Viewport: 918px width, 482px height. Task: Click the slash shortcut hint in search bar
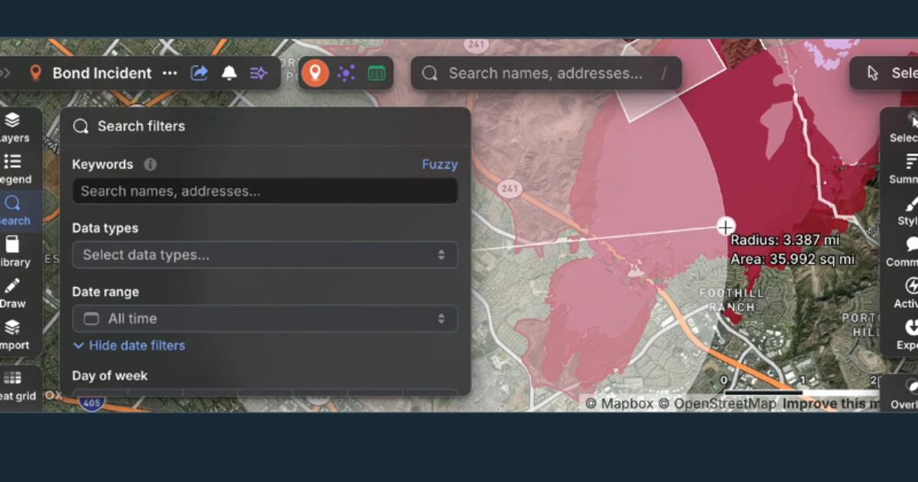[x=664, y=73]
